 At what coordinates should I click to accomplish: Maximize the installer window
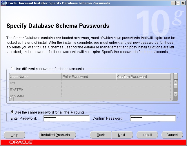[178, 3]
